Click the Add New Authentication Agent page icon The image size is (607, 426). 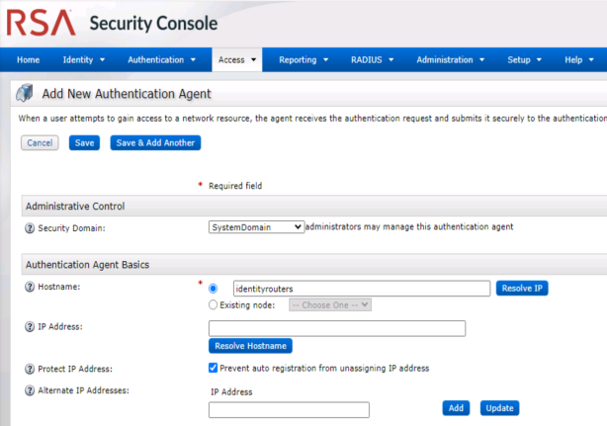pos(26,95)
